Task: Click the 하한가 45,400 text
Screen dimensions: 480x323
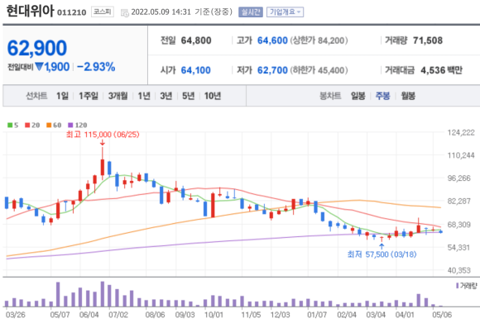Action: pos(319,70)
